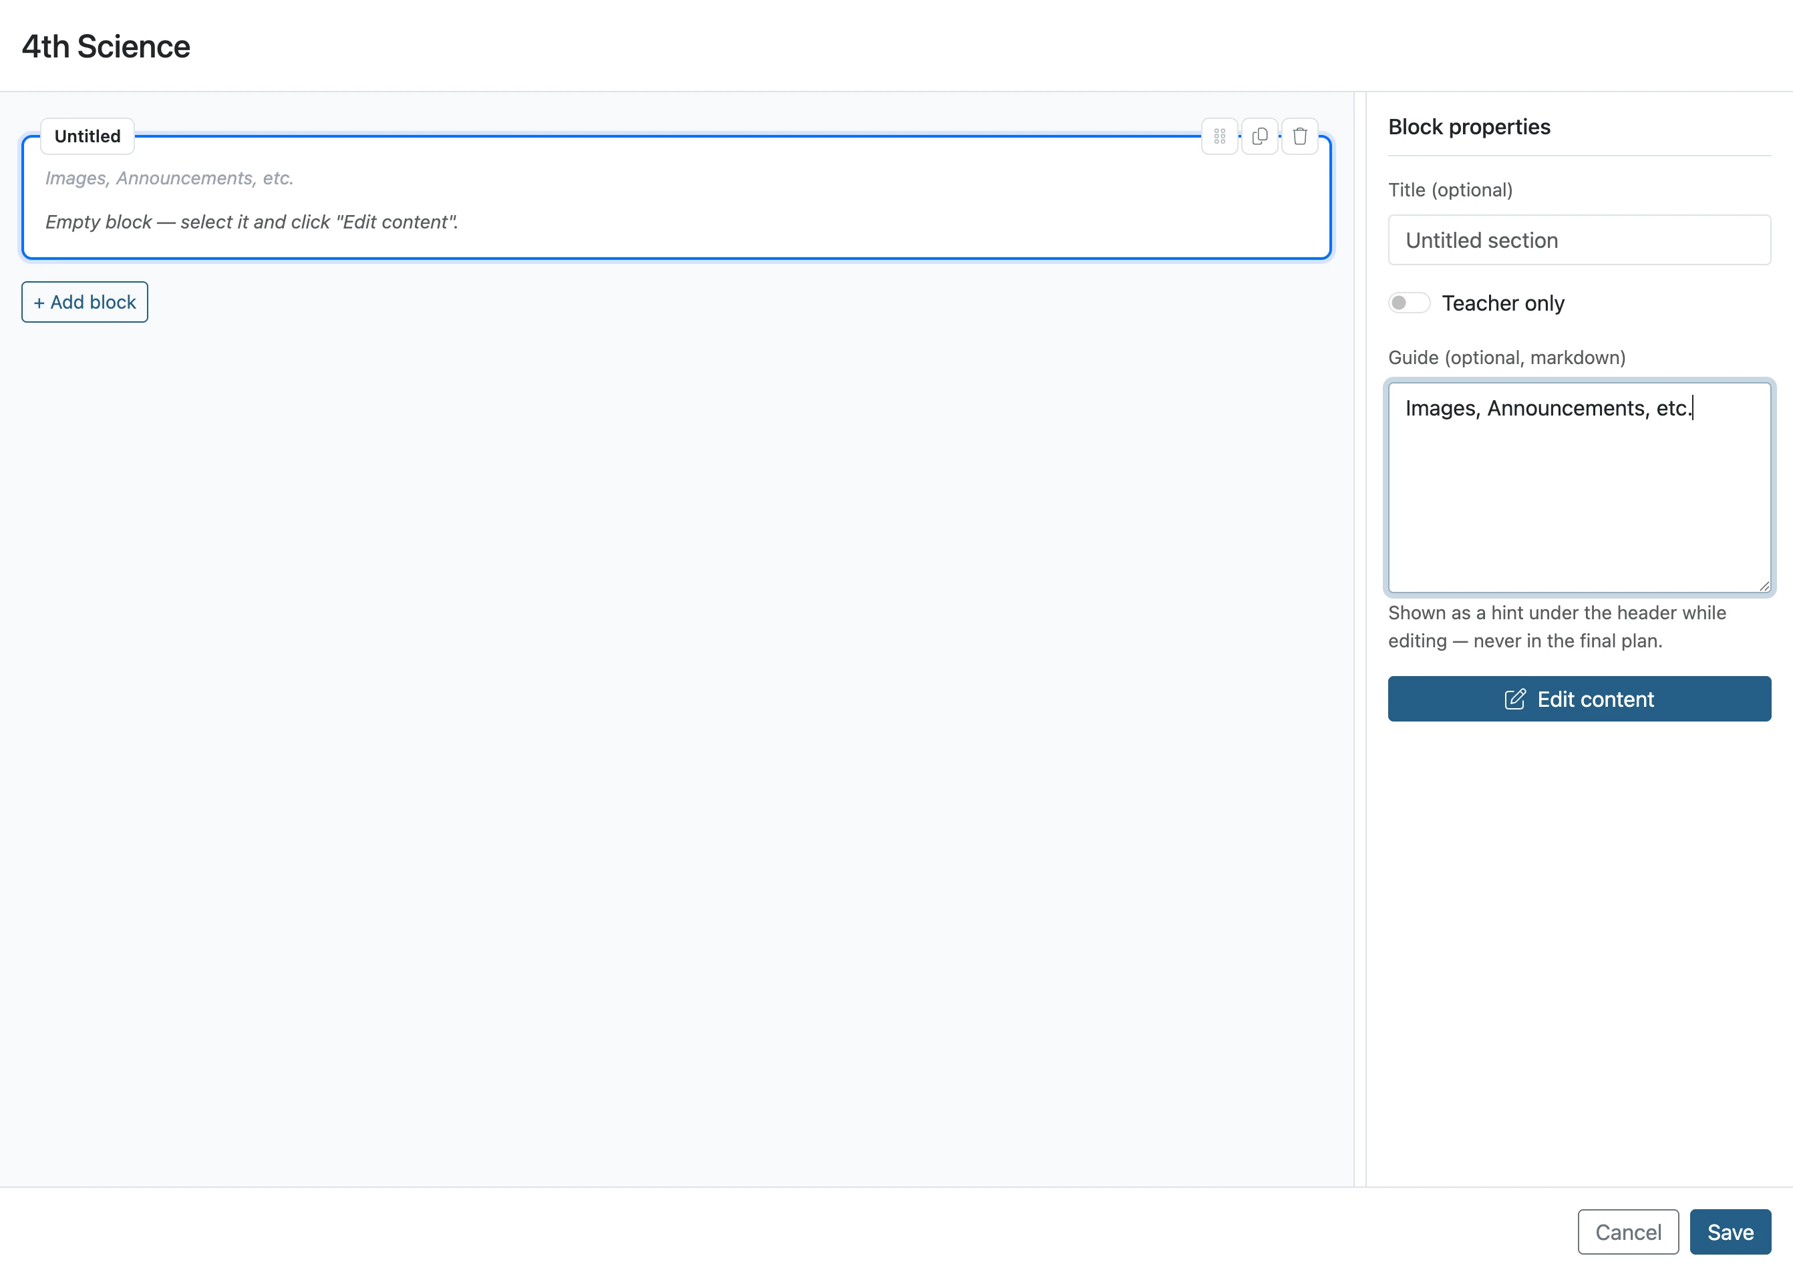Image resolution: width=1793 pixels, height=1276 pixels.
Task: Click the Teacher only label text
Action: coord(1503,303)
